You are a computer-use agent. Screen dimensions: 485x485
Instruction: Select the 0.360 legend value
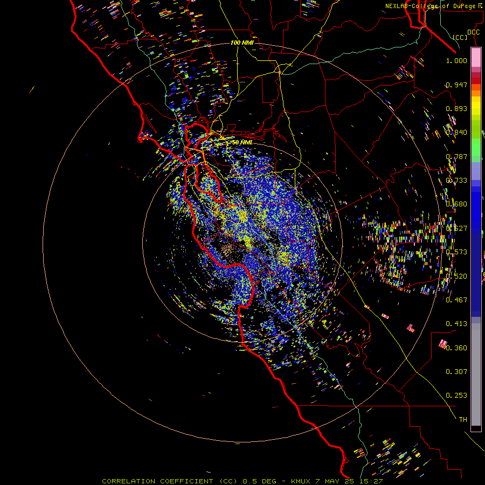pos(456,348)
